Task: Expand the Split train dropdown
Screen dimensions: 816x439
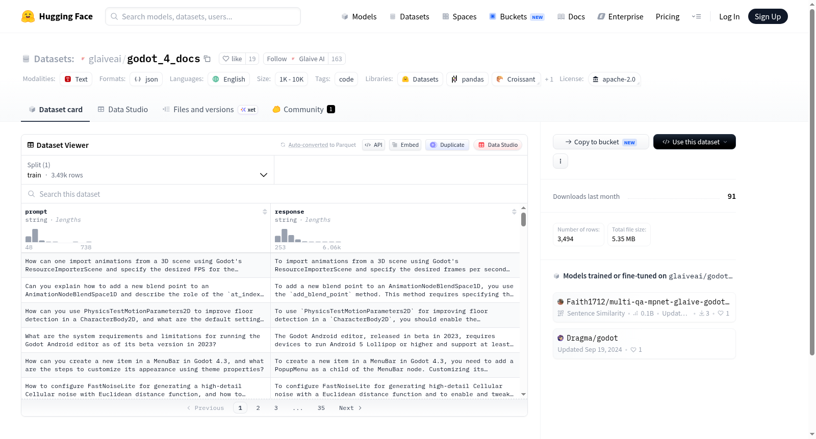Action: coord(147,170)
